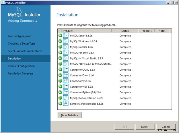Image resolution: width=179 pixels, height=133 pixels.
Task: Sort by the Status column header
Action: [x=125, y=31]
